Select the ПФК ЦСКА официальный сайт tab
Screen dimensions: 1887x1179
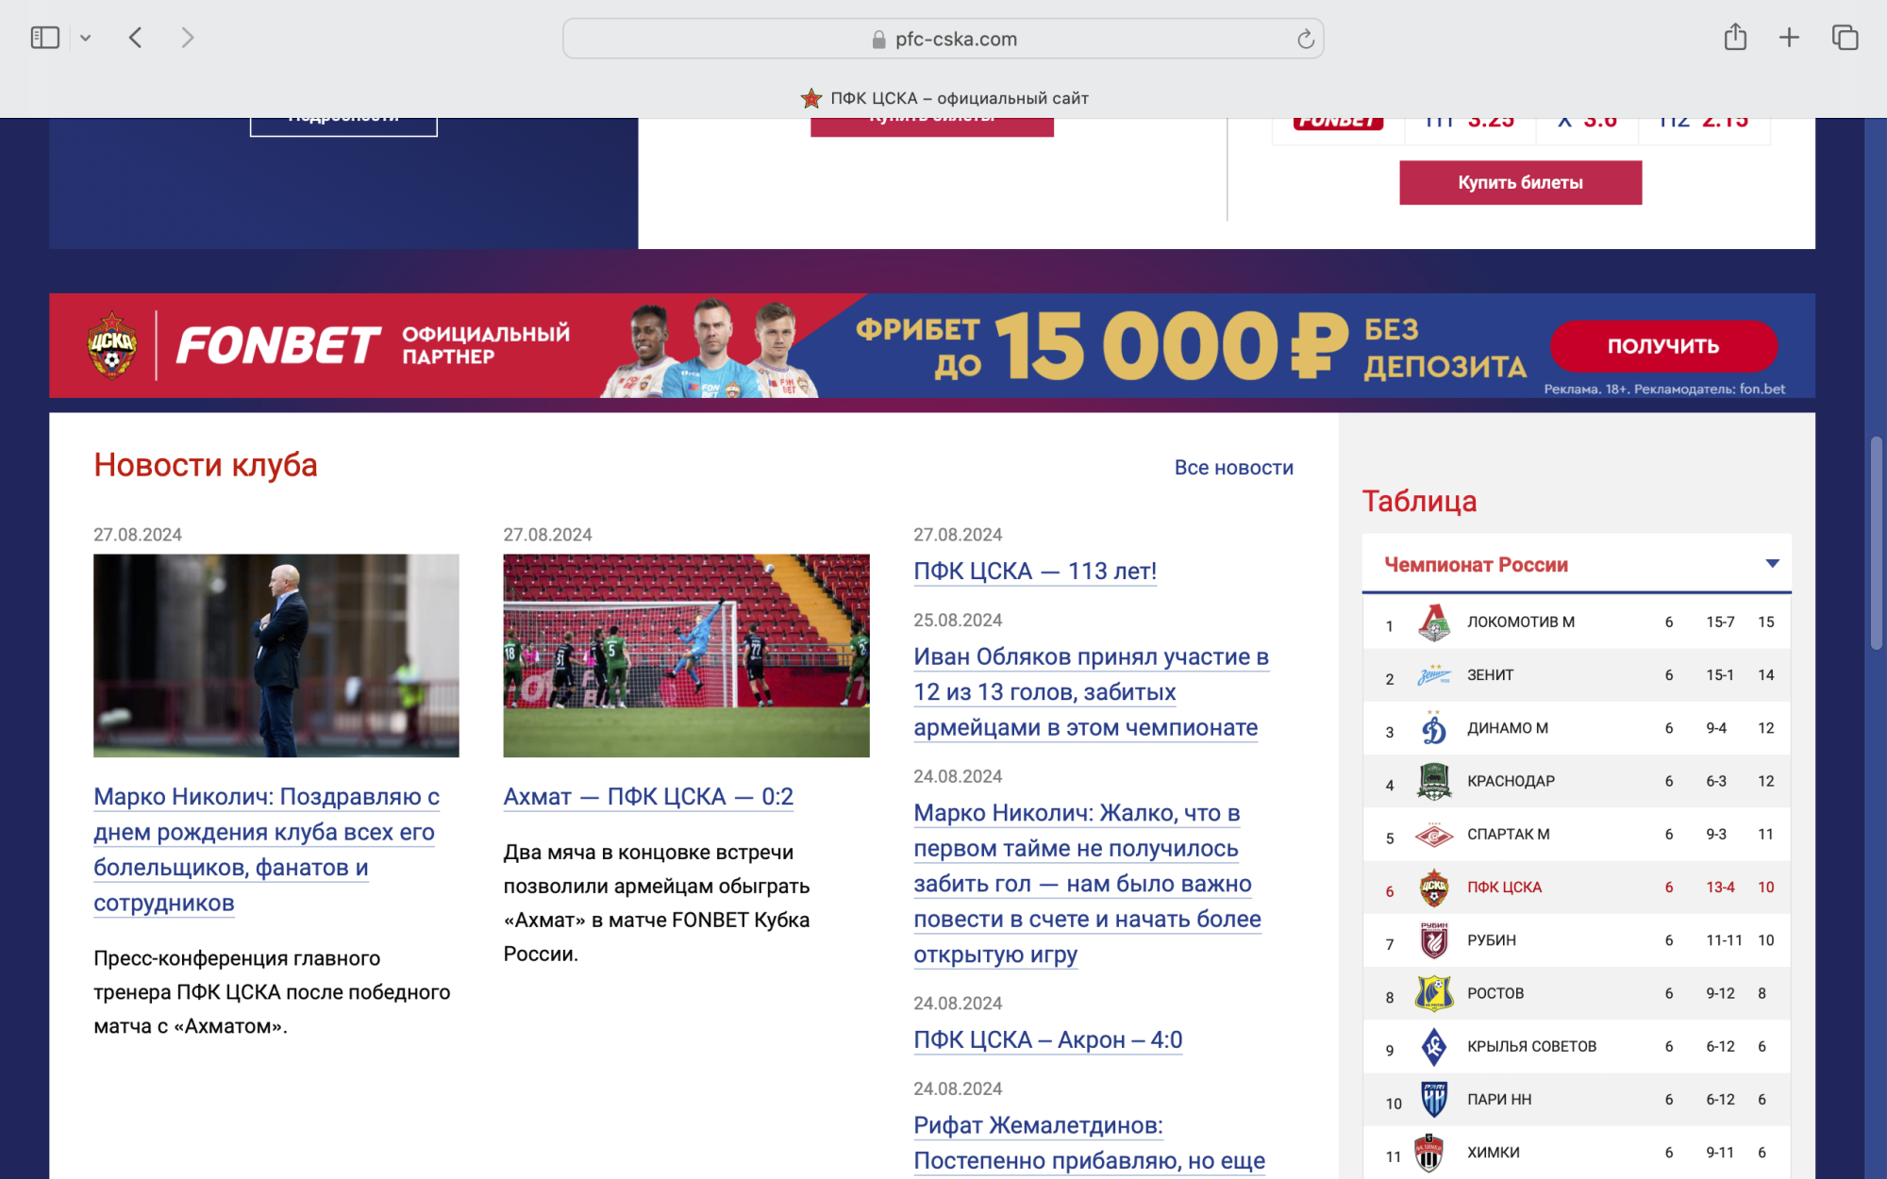(x=943, y=98)
